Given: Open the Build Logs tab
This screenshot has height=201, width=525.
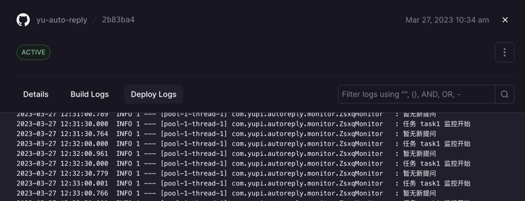Looking at the screenshot, I should coord(89,94).
